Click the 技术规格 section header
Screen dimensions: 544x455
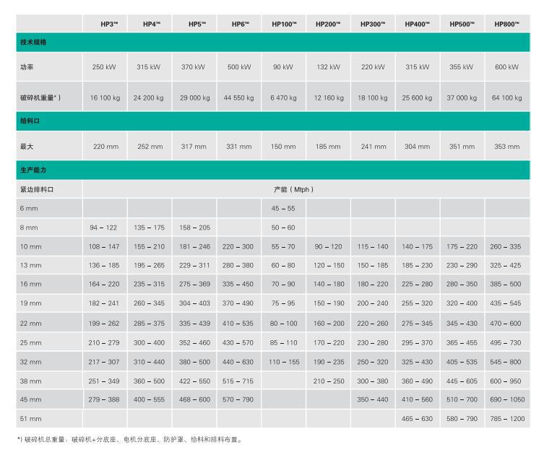(35, 44)
